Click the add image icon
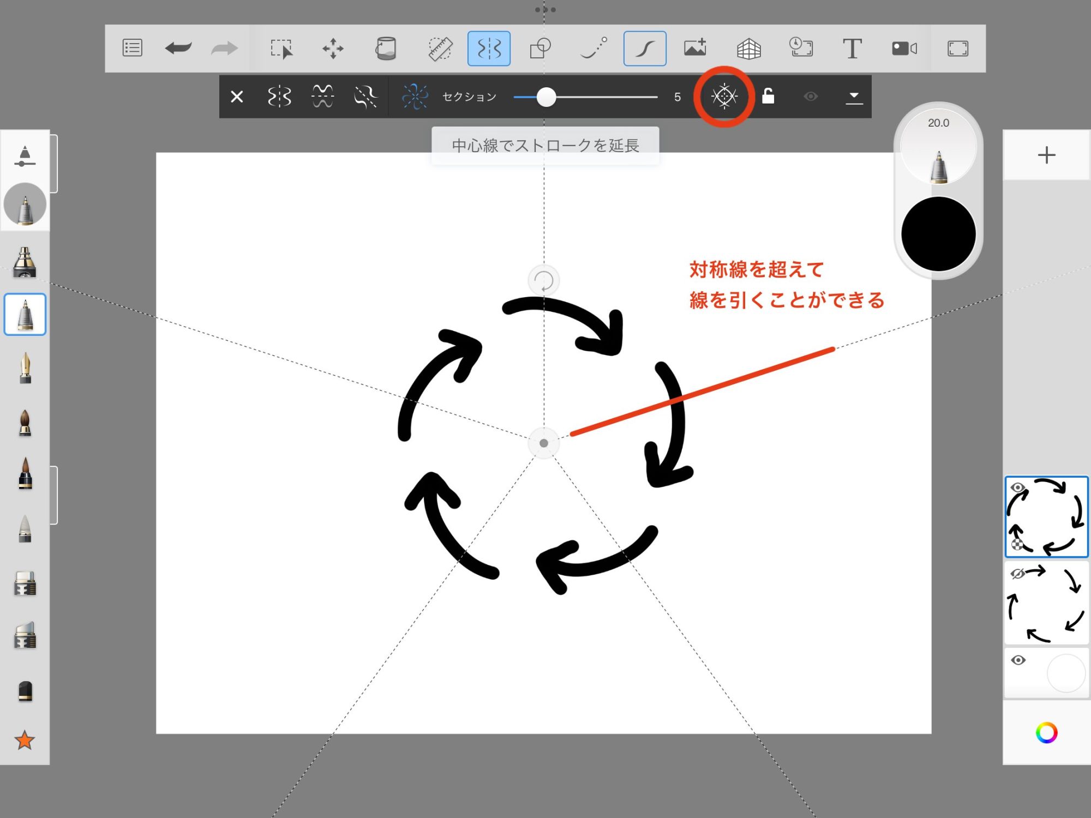The width and height of the screenshot is (1091, 818). [x=696, y=49]
